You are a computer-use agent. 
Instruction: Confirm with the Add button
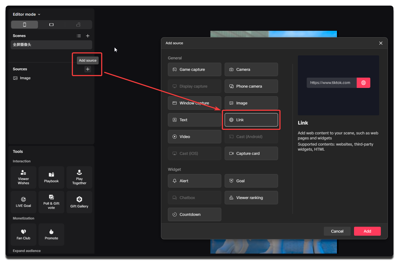pyautogui.click(x=367, y=231)
